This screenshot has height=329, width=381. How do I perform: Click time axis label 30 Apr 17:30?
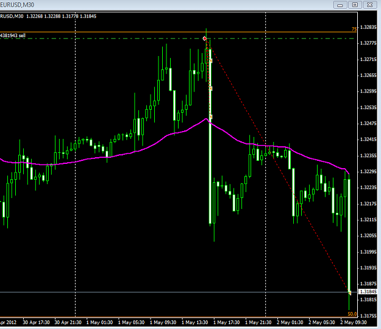[x=36, y=322]
